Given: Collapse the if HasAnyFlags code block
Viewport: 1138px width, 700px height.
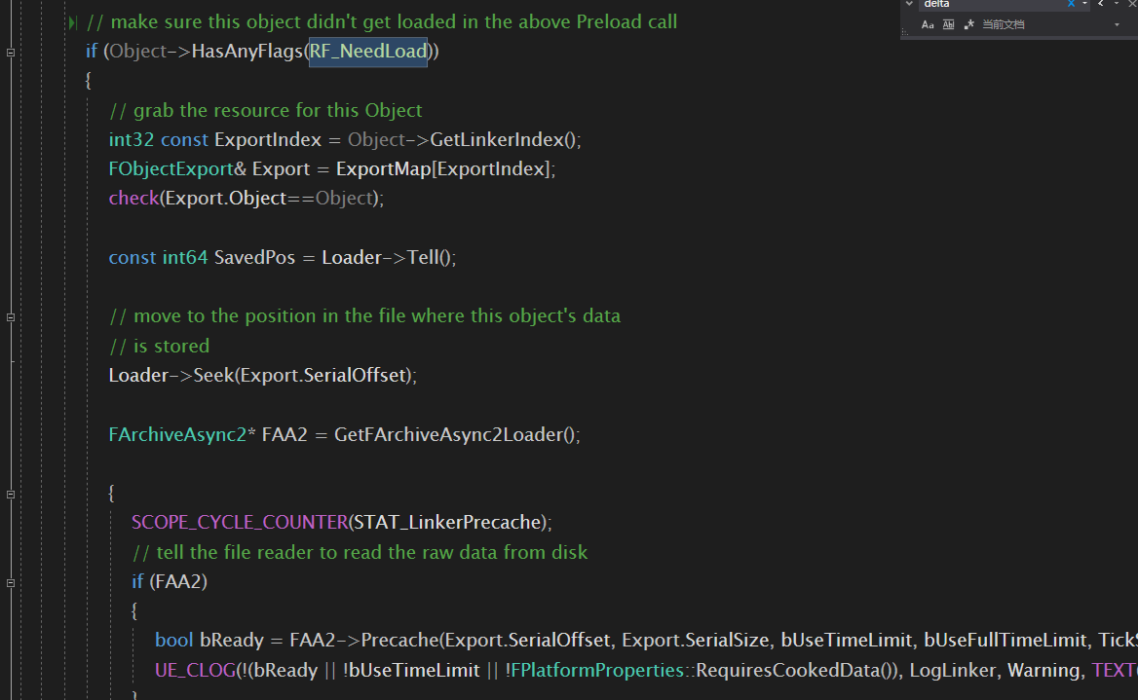Looking at the screenshot, I should (11, 53).
